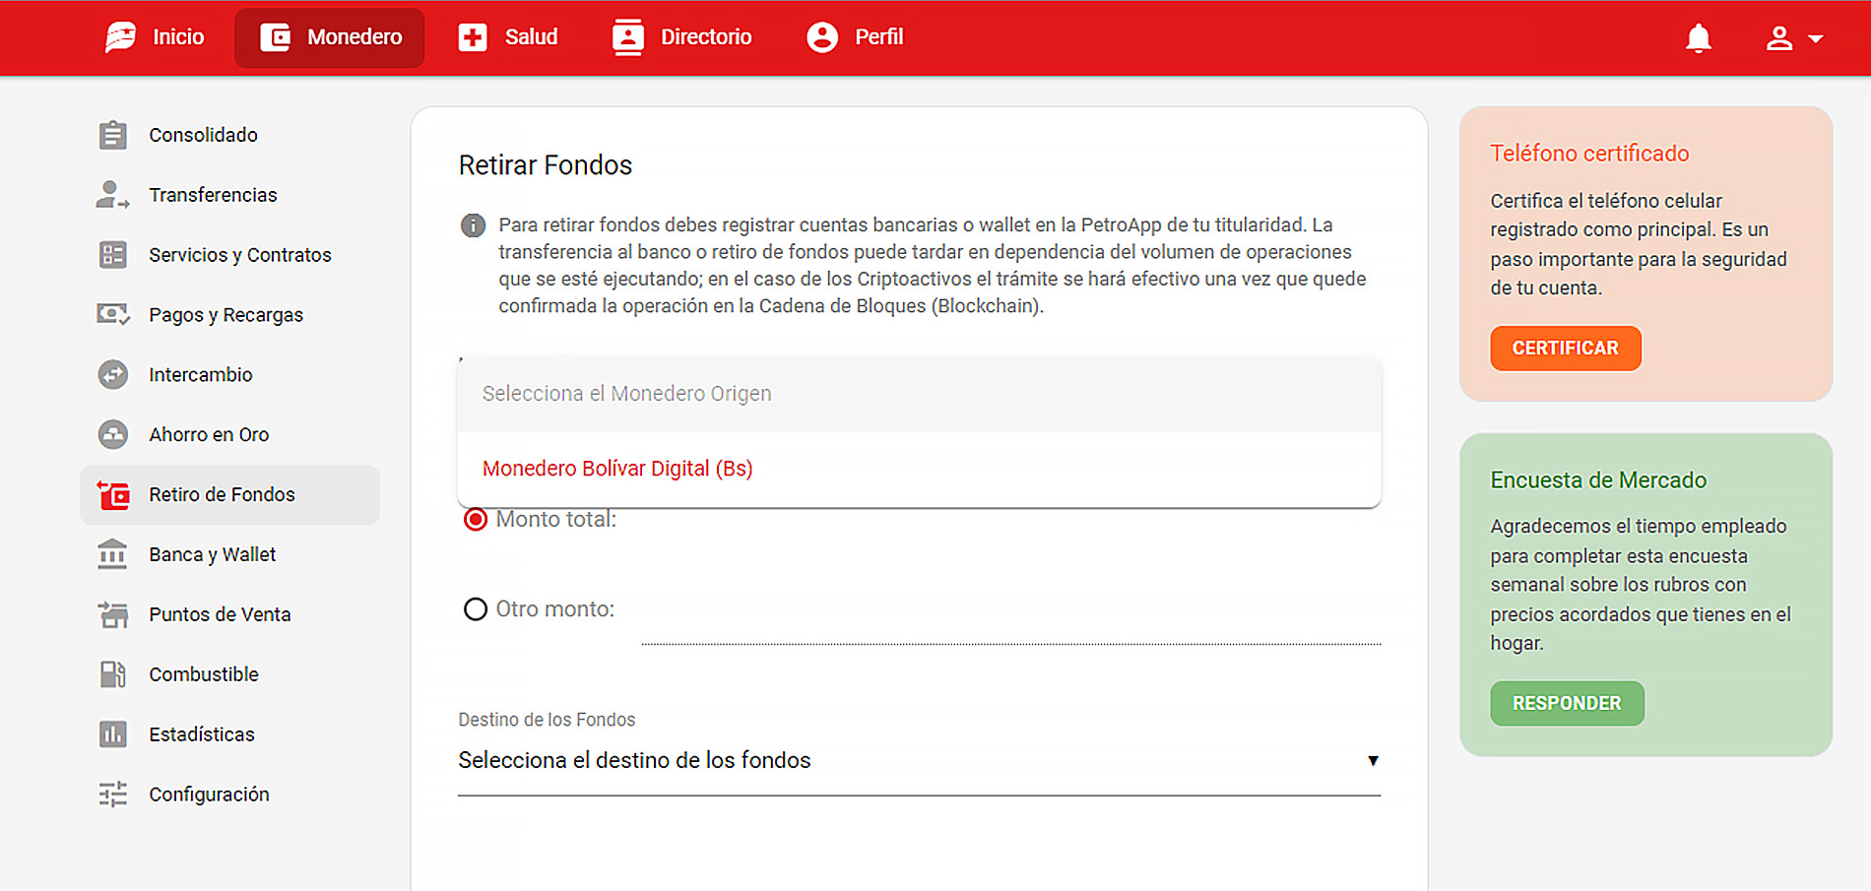Click the Estadísticas chart icon
Viewport: 1871px width, 891px height.
coord(113,734)
